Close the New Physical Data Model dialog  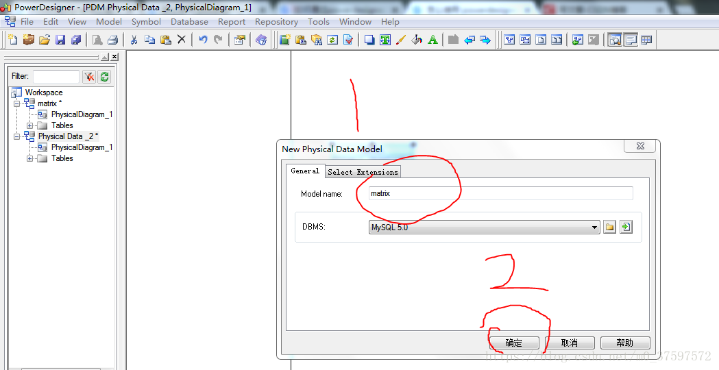pos(641,146)
